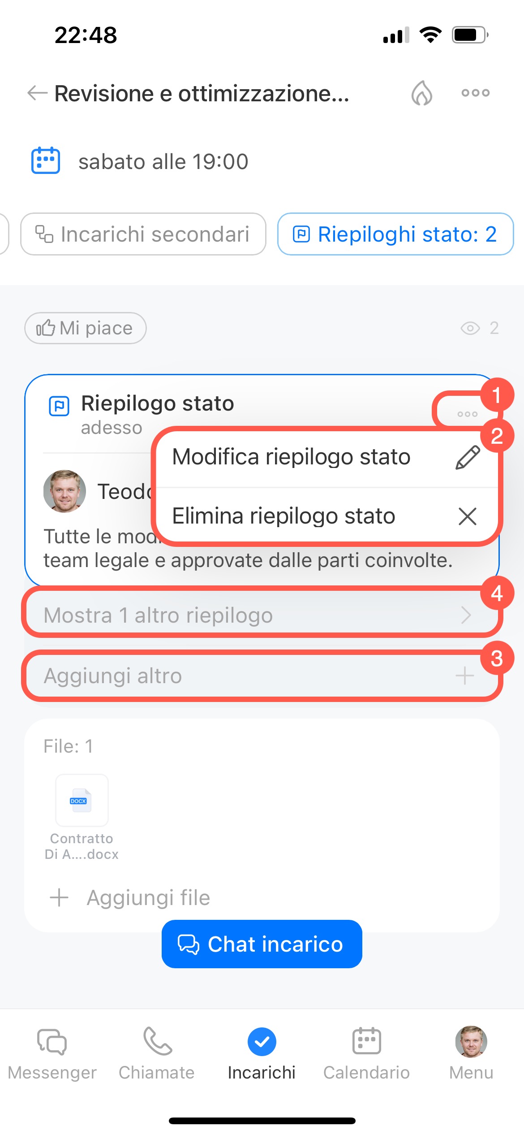Tap the pencil edit icon
Image resolution: width=524 pixels, height=1135 pixels.
point(468,458)
